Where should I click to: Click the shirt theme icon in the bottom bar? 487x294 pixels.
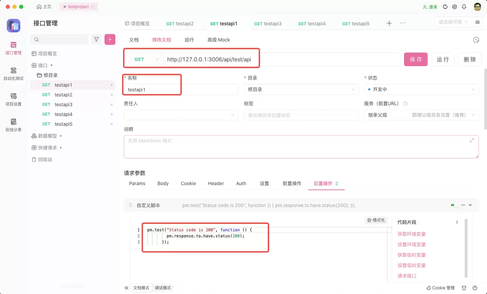[464, 288]
